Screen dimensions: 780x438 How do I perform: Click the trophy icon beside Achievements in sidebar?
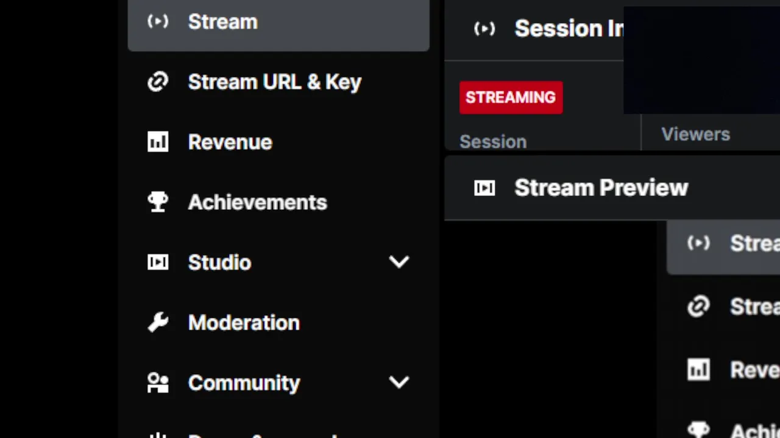tap(158, 202)
